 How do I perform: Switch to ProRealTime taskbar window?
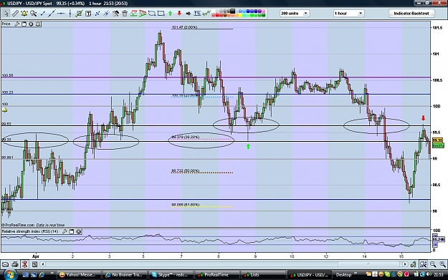tap(217, 274)
